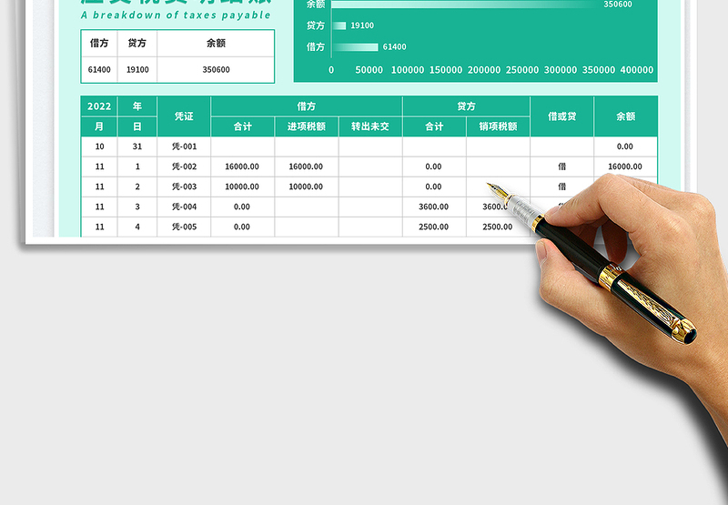728x505 pixels.
Task: Select the 2022 header cell
Action: click(99, 106)
